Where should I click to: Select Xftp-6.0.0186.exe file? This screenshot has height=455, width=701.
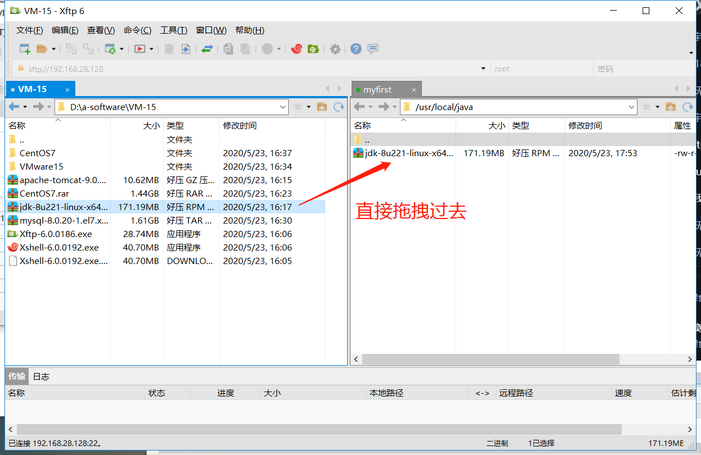pyautogui.click(x=165, y=234)
